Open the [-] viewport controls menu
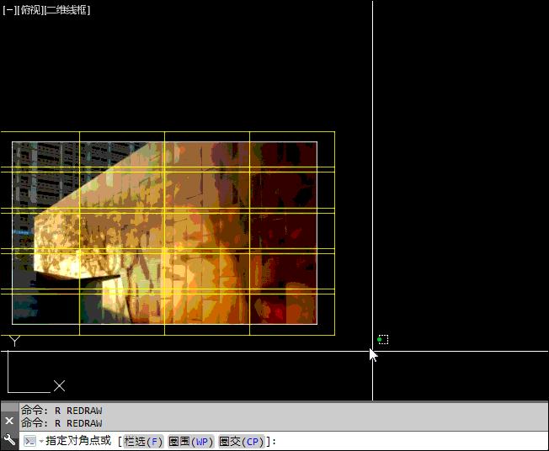The height and width of the screenshot is (451, 549). pos(8,10)
